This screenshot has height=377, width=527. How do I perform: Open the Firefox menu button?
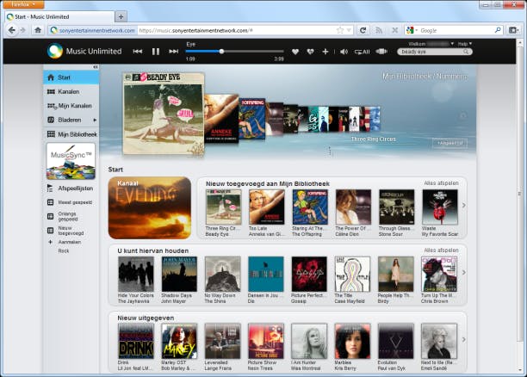coord(22,4)
